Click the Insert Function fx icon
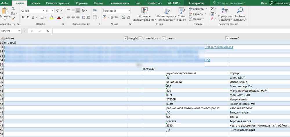Image resolution: width=290 pixels, height=137 pixels. [48, 31]
